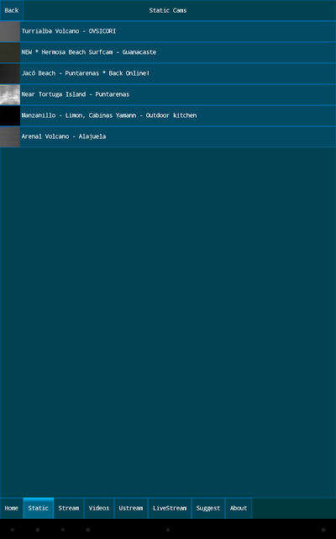Open the About tab
336x539 pixels.
point(239,508)
